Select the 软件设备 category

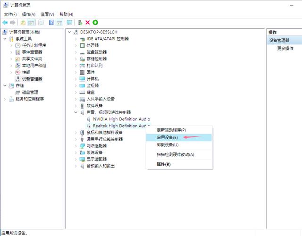click(x=94, y=106)
